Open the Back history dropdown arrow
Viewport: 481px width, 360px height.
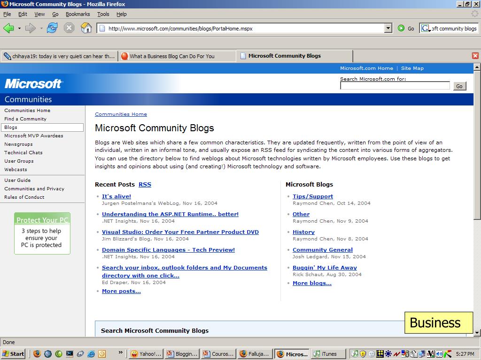point(19,29)
